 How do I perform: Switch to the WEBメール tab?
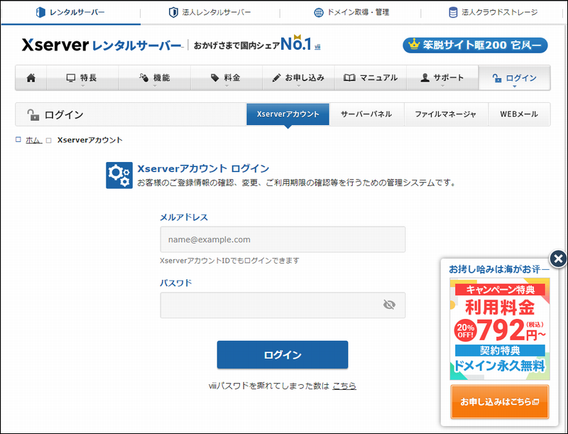[x=518, y=114]
